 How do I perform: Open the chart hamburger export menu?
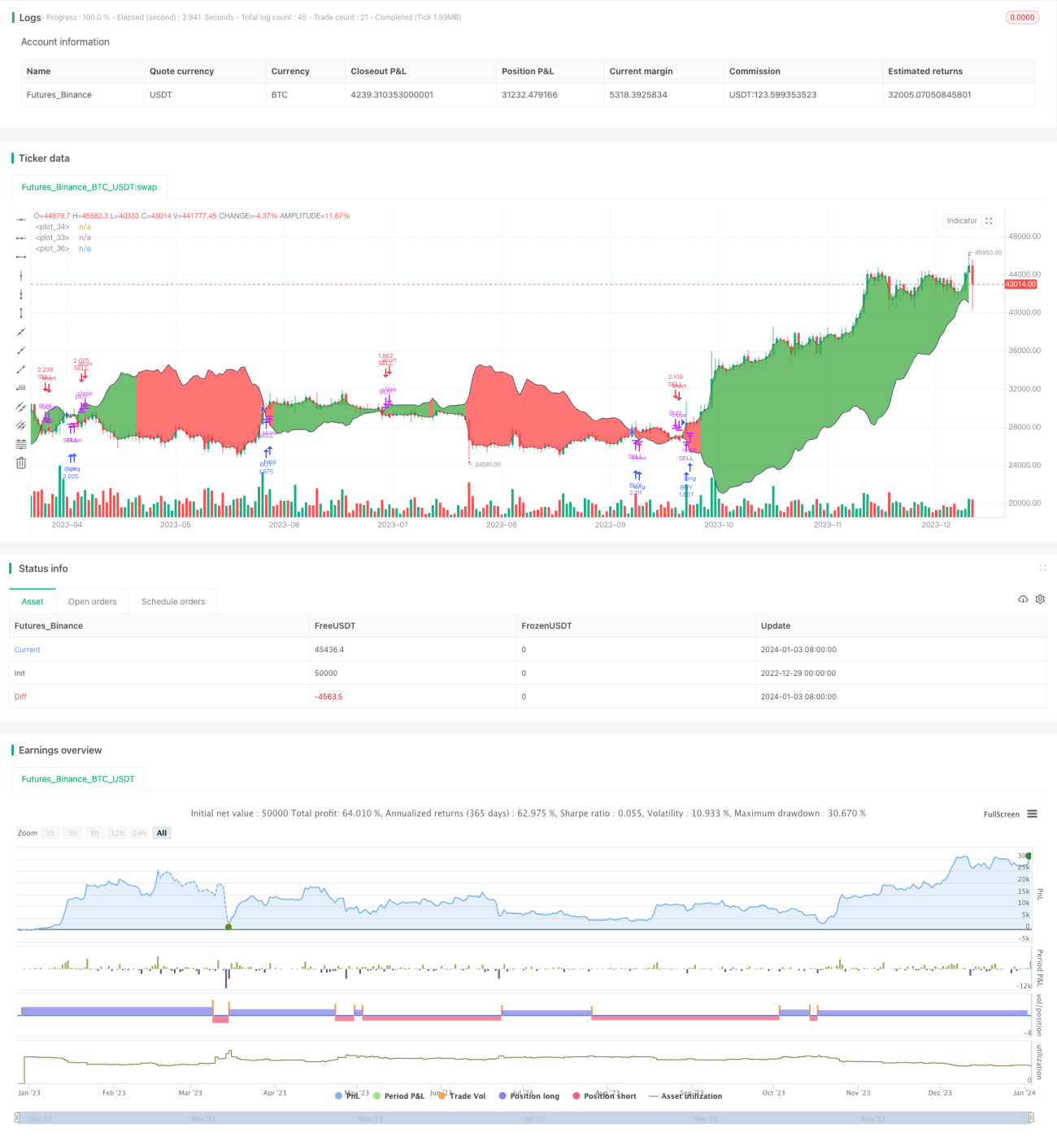pos(1032,814)
